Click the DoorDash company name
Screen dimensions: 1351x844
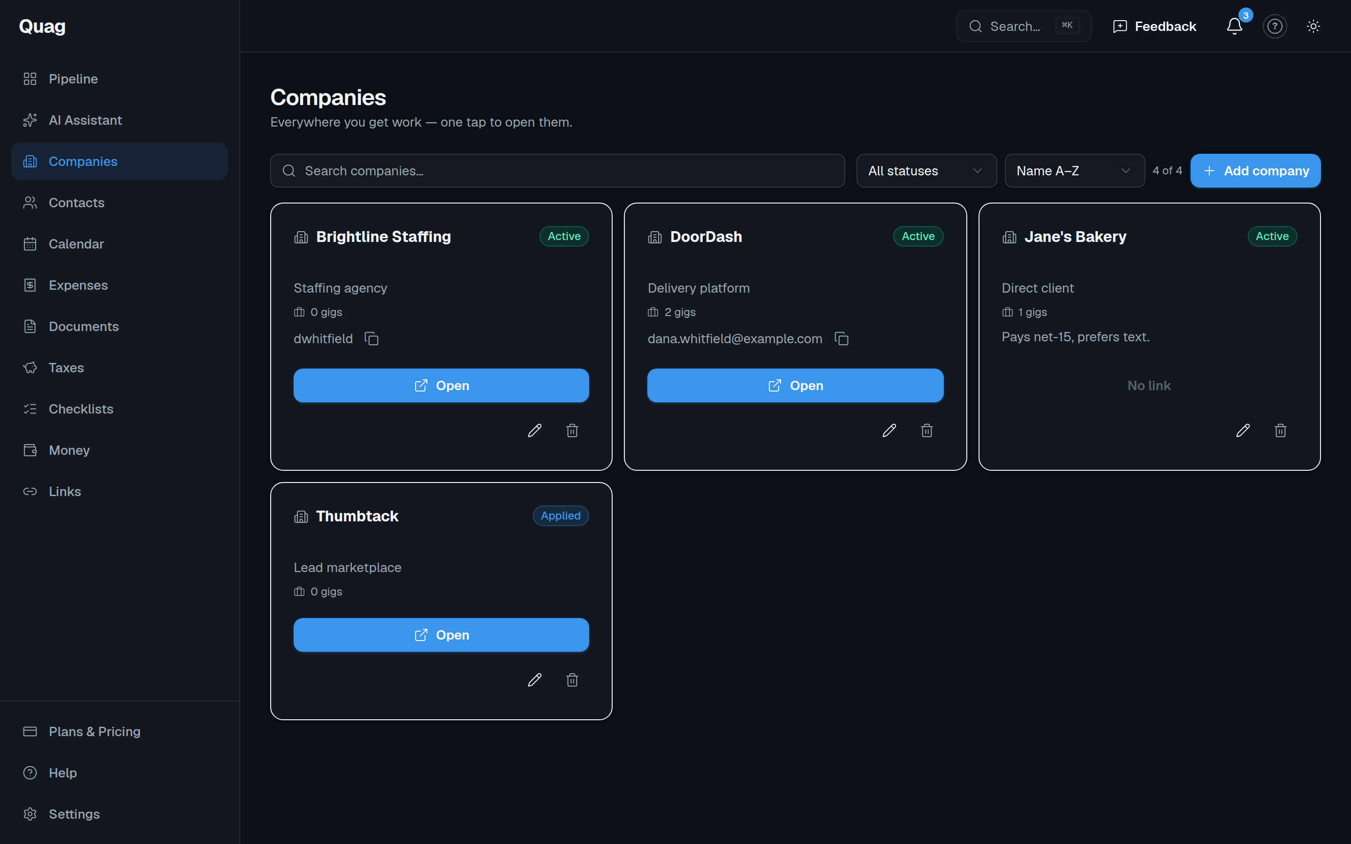point(706,237)
